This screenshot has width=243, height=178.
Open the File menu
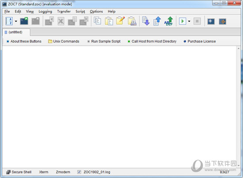pyautogui.click(x=7, y=11)
